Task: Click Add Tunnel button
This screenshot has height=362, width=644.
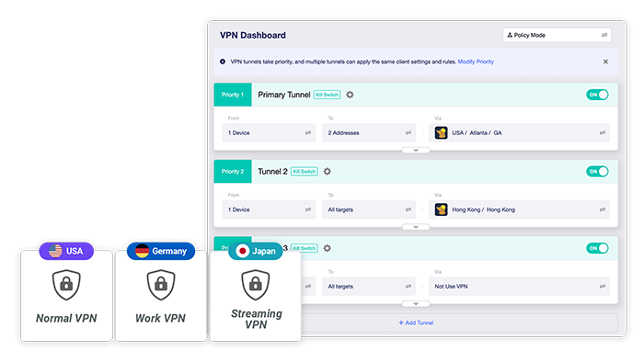Action: [x=416, y=322]
